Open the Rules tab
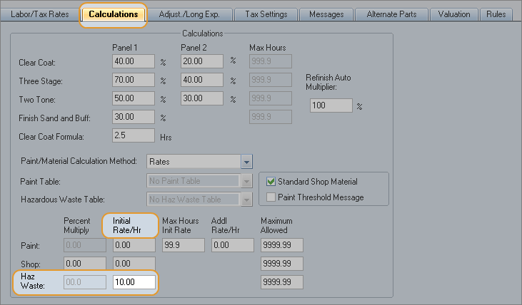Viewport: 522px width, 305px height. coord(496,14)
